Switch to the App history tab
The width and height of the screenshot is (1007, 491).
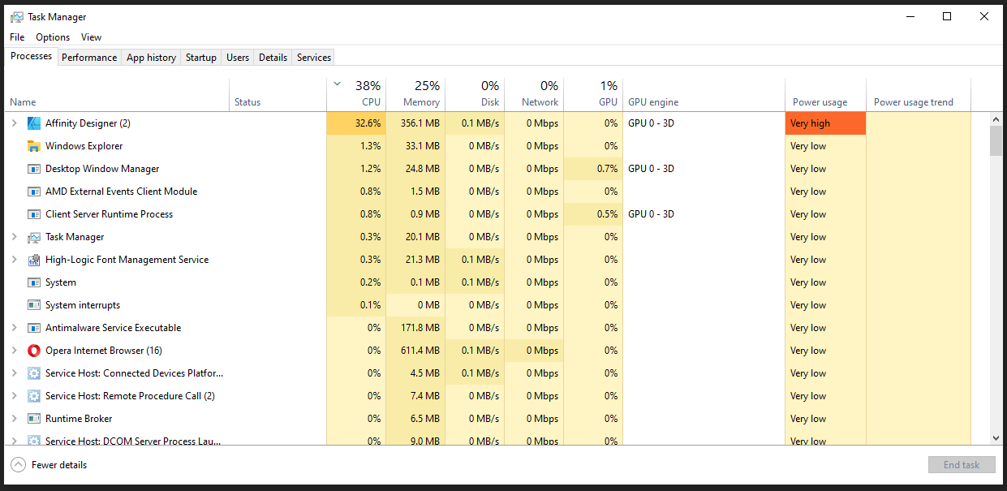pos(151,58)
